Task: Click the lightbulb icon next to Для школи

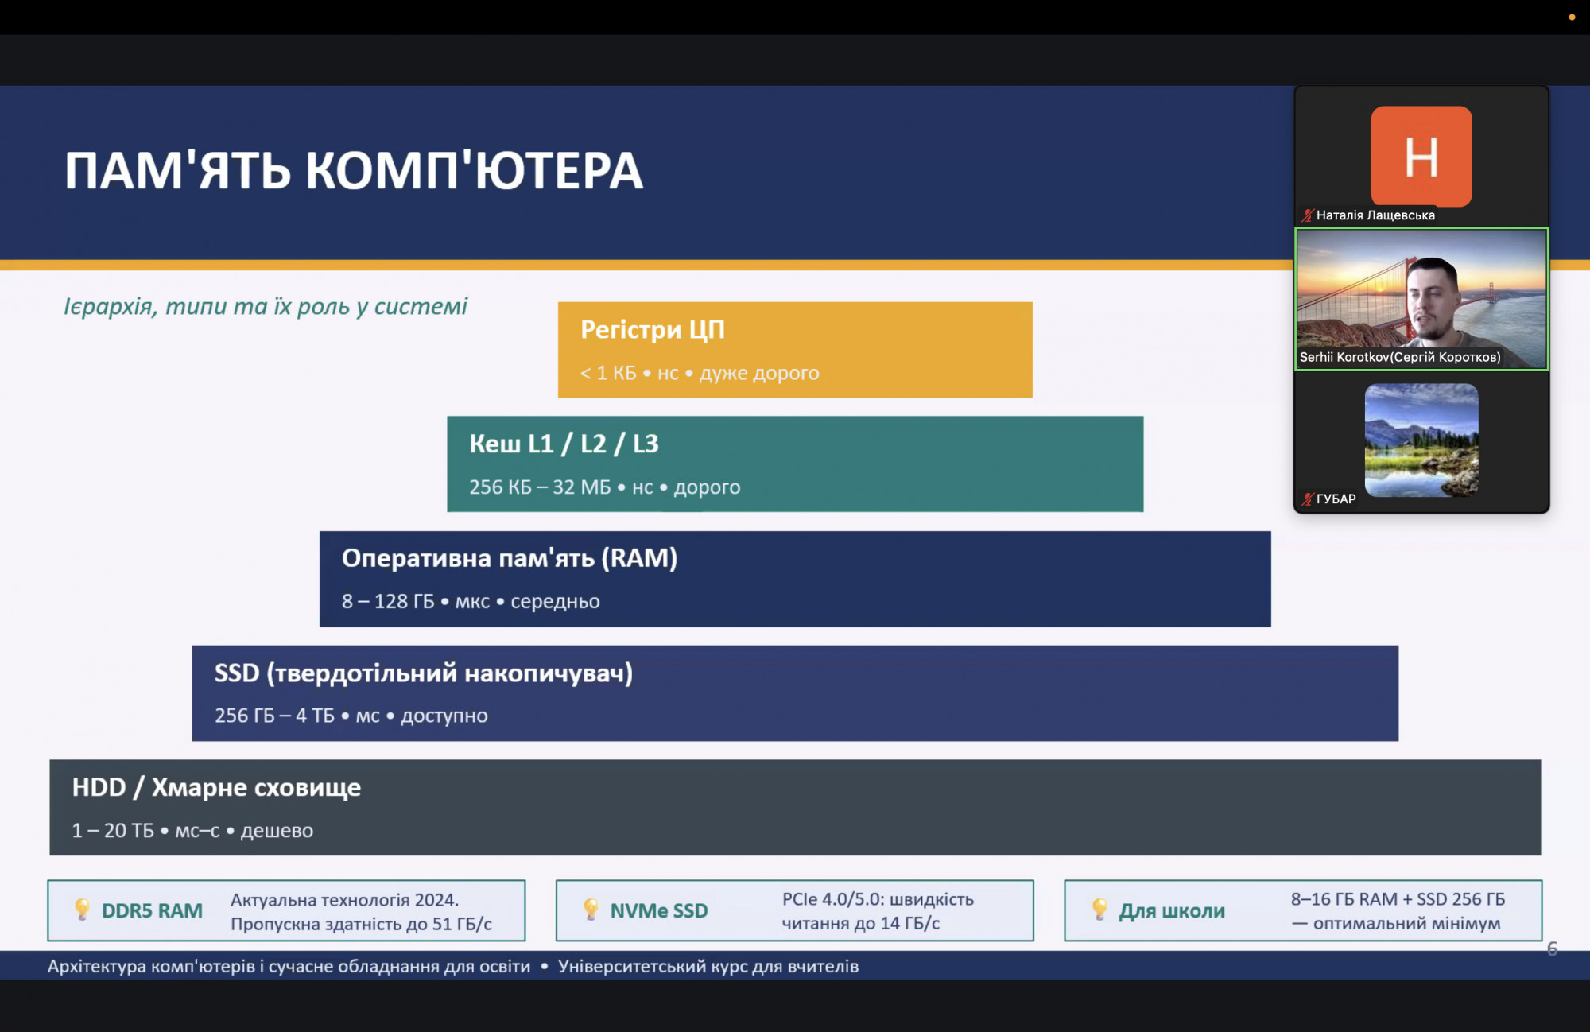Action: [1099, 910]
